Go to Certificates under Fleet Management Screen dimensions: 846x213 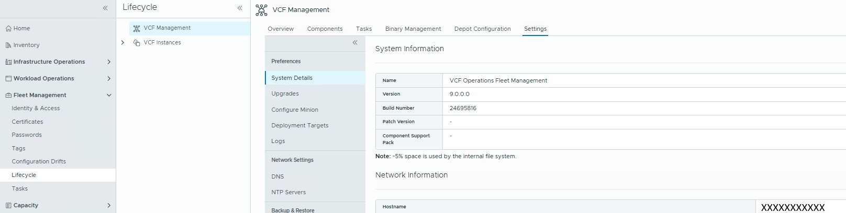(x=27, y=122)
